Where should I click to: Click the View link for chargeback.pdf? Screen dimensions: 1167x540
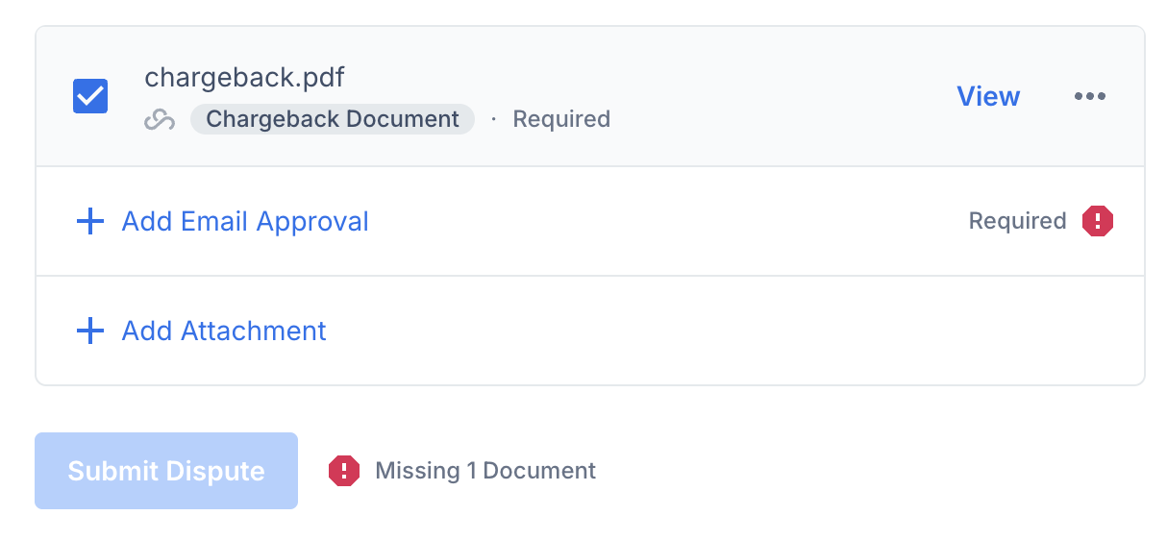click(x=988, y=96)
